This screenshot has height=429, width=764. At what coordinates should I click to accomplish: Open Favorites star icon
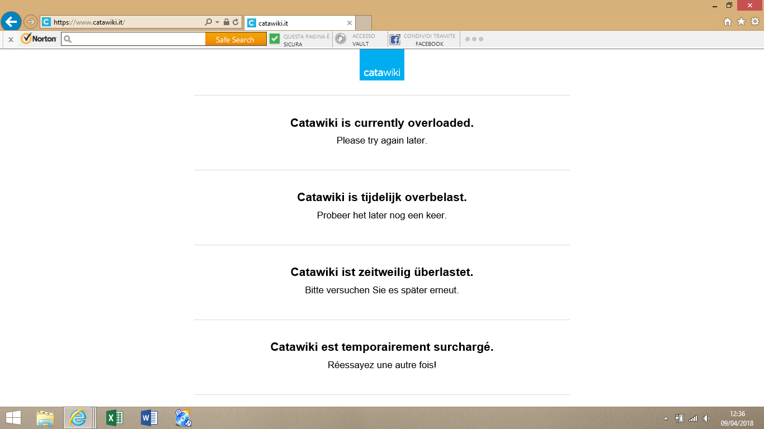741,22
